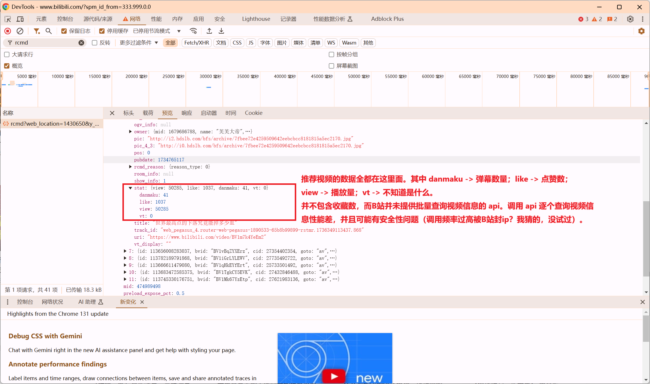Screen dimensions: 650x384
Task: Select the 全部 filter button
Action: pos(170,43)
